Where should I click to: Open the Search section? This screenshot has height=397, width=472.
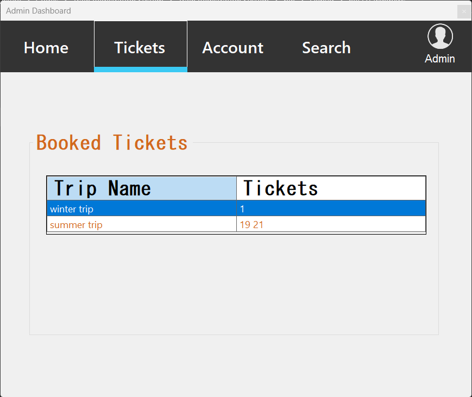click(326, 48)
